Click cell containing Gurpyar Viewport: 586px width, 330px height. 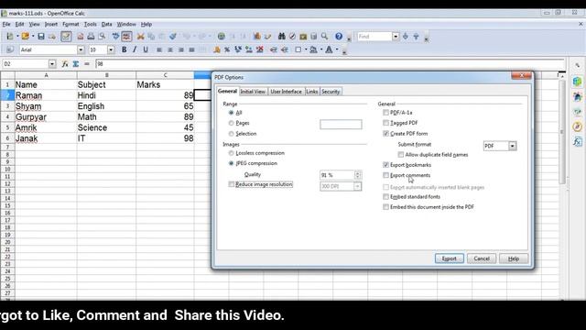point(46,117)
